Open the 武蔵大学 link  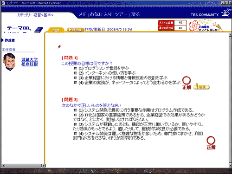pyautogui.click(x=30, y=59)
